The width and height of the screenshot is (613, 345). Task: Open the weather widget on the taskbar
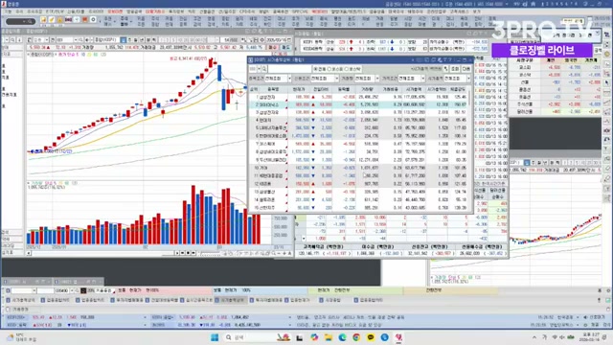(x=21, y=337)
